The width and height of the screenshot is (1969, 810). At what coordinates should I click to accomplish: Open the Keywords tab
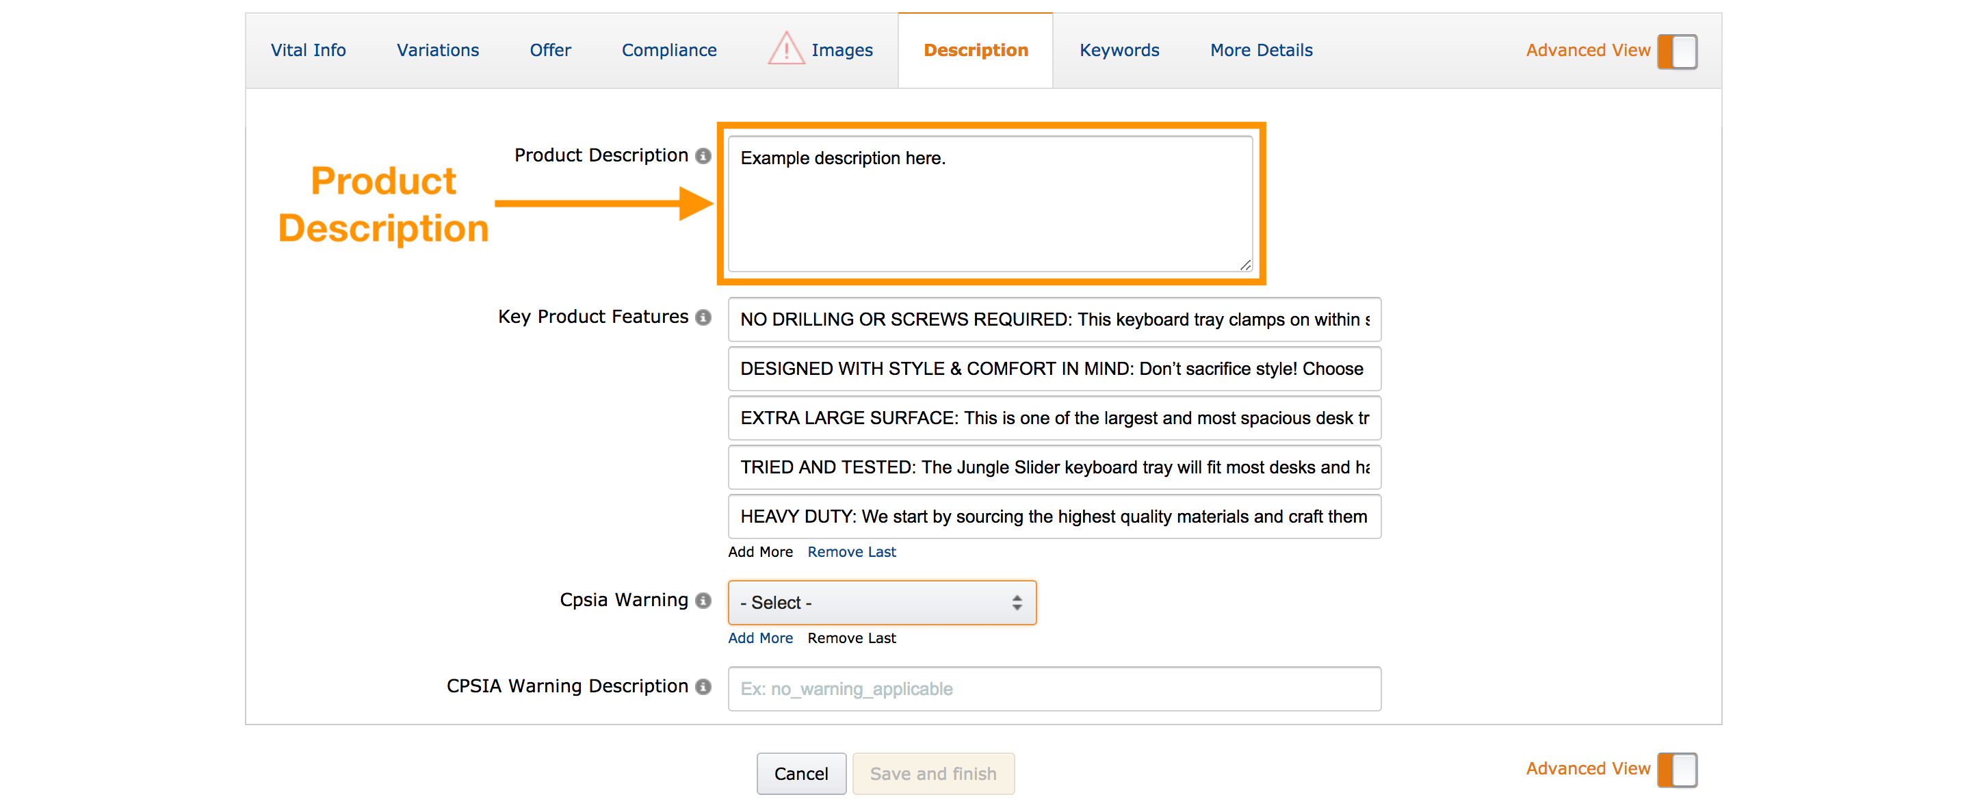pos(1119,51)
